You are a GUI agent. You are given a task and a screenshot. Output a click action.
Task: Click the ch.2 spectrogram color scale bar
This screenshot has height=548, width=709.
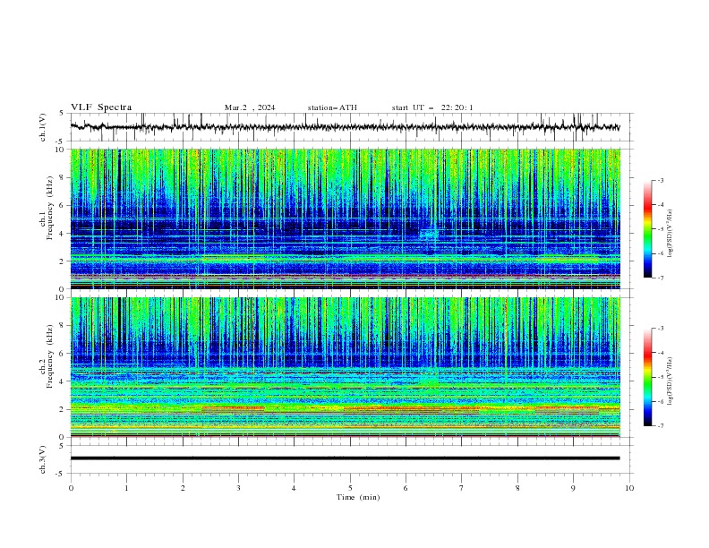(x=648, y=377)
